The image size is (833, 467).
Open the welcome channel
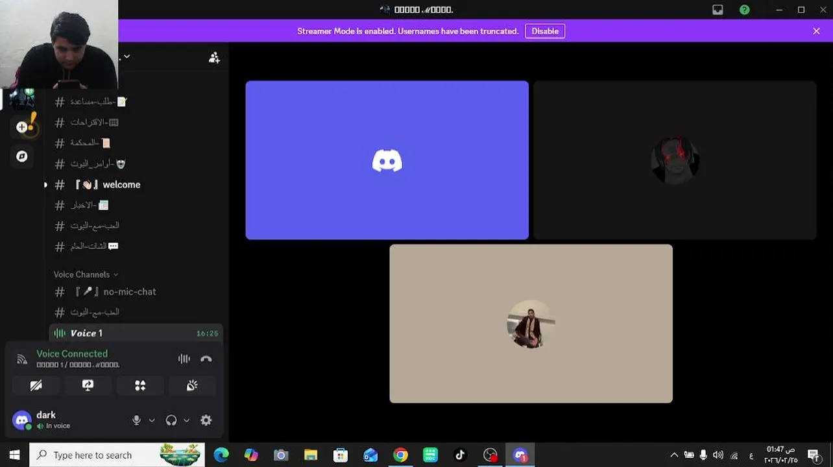(x=136, y=185)
